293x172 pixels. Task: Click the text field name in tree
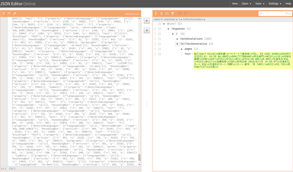click(x=188, y=54)
